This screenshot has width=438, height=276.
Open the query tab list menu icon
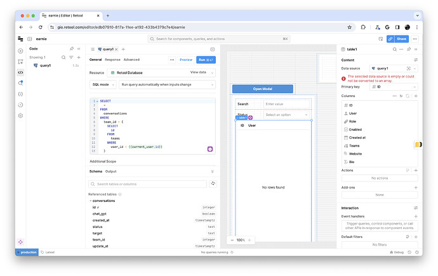(93, 49)
